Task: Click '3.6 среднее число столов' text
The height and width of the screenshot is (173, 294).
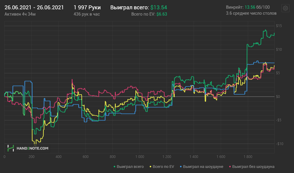Action: click(251, 13)
